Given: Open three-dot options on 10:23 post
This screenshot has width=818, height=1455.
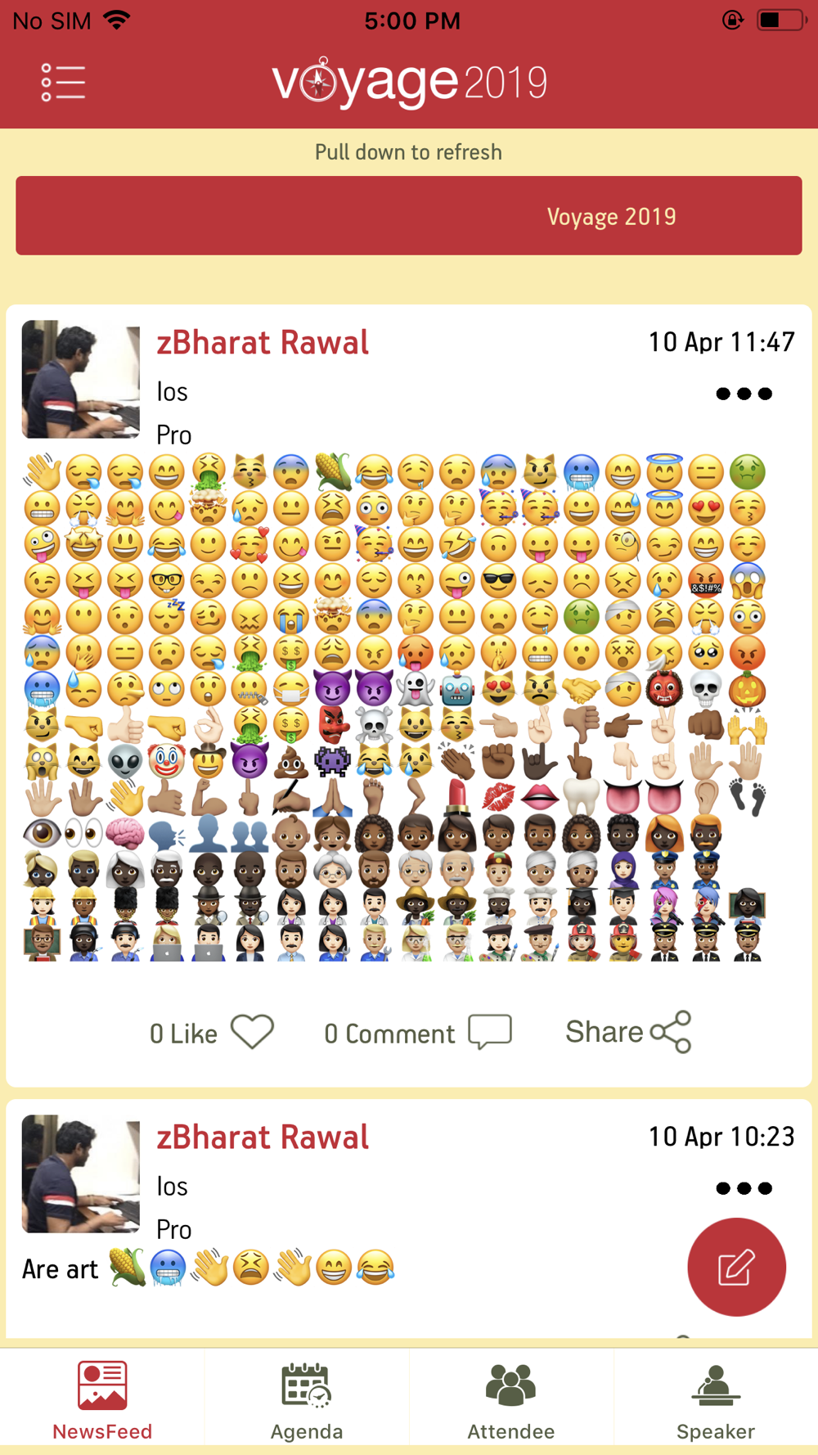Looking at the screenshot, I should click(744, 1188).
